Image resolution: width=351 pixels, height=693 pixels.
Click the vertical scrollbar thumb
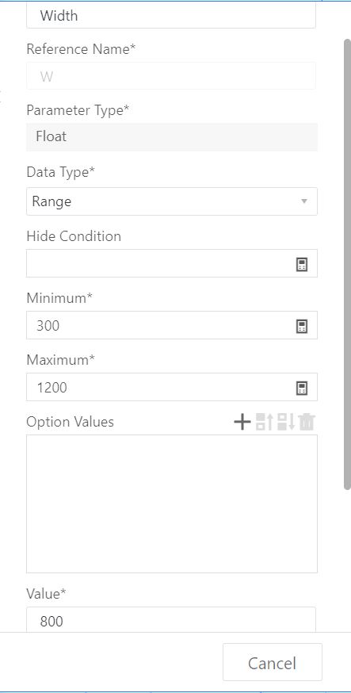[x=347, y=264]
